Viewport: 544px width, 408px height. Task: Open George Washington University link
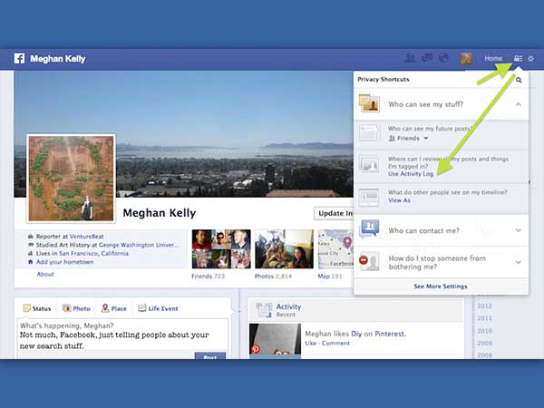click(x=140, y=245)
